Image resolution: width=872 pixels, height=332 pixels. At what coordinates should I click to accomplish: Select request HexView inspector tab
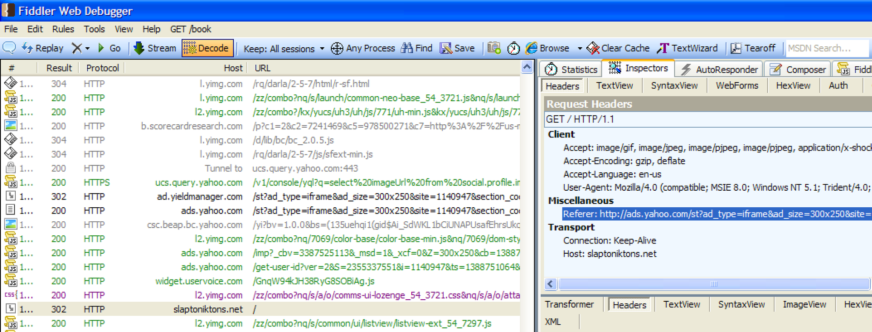coord(793,86)
